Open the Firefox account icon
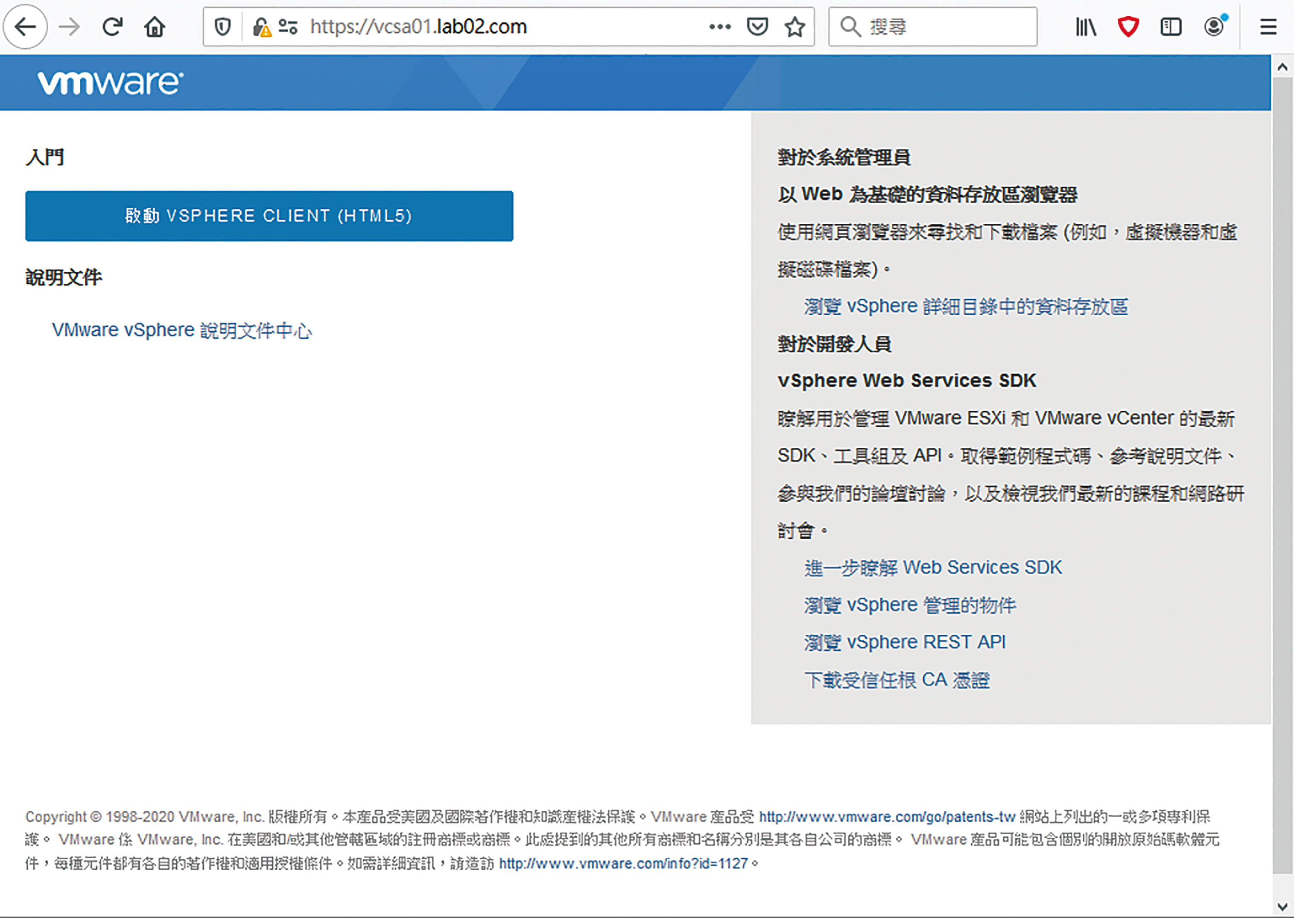Image resolution: width=1294 pixels, height=918 pixels. tap(1214, 26)
